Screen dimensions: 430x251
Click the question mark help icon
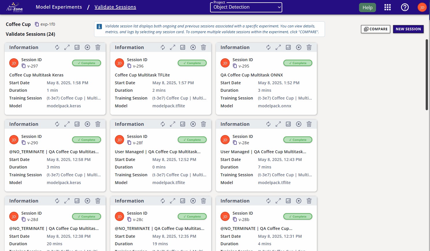[405, 8]
